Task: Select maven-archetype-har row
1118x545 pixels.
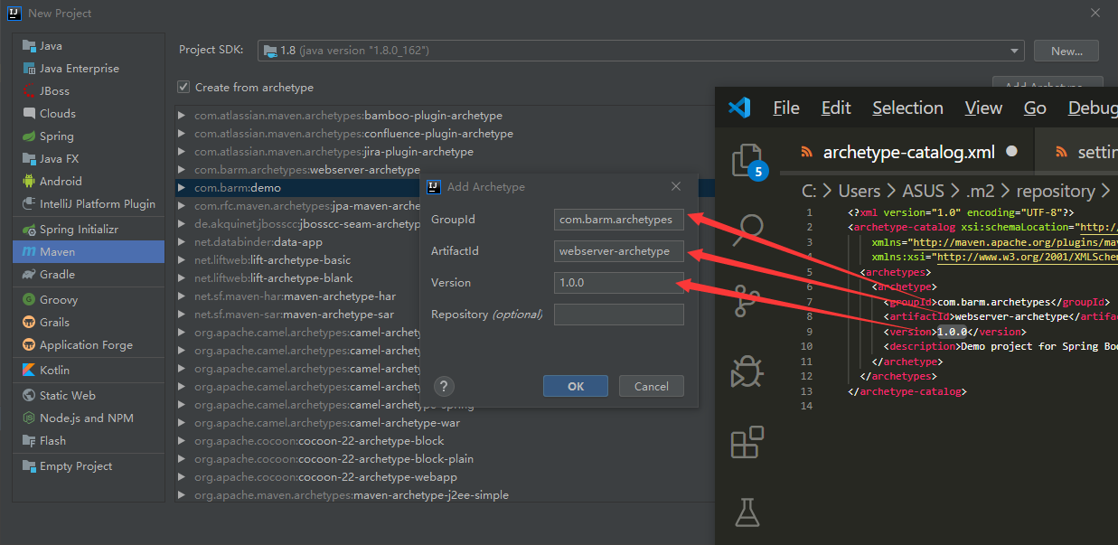Action: pyautogui.click(x=295, y=296)
